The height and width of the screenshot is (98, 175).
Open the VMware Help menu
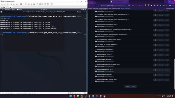click(x=17, y=4)
